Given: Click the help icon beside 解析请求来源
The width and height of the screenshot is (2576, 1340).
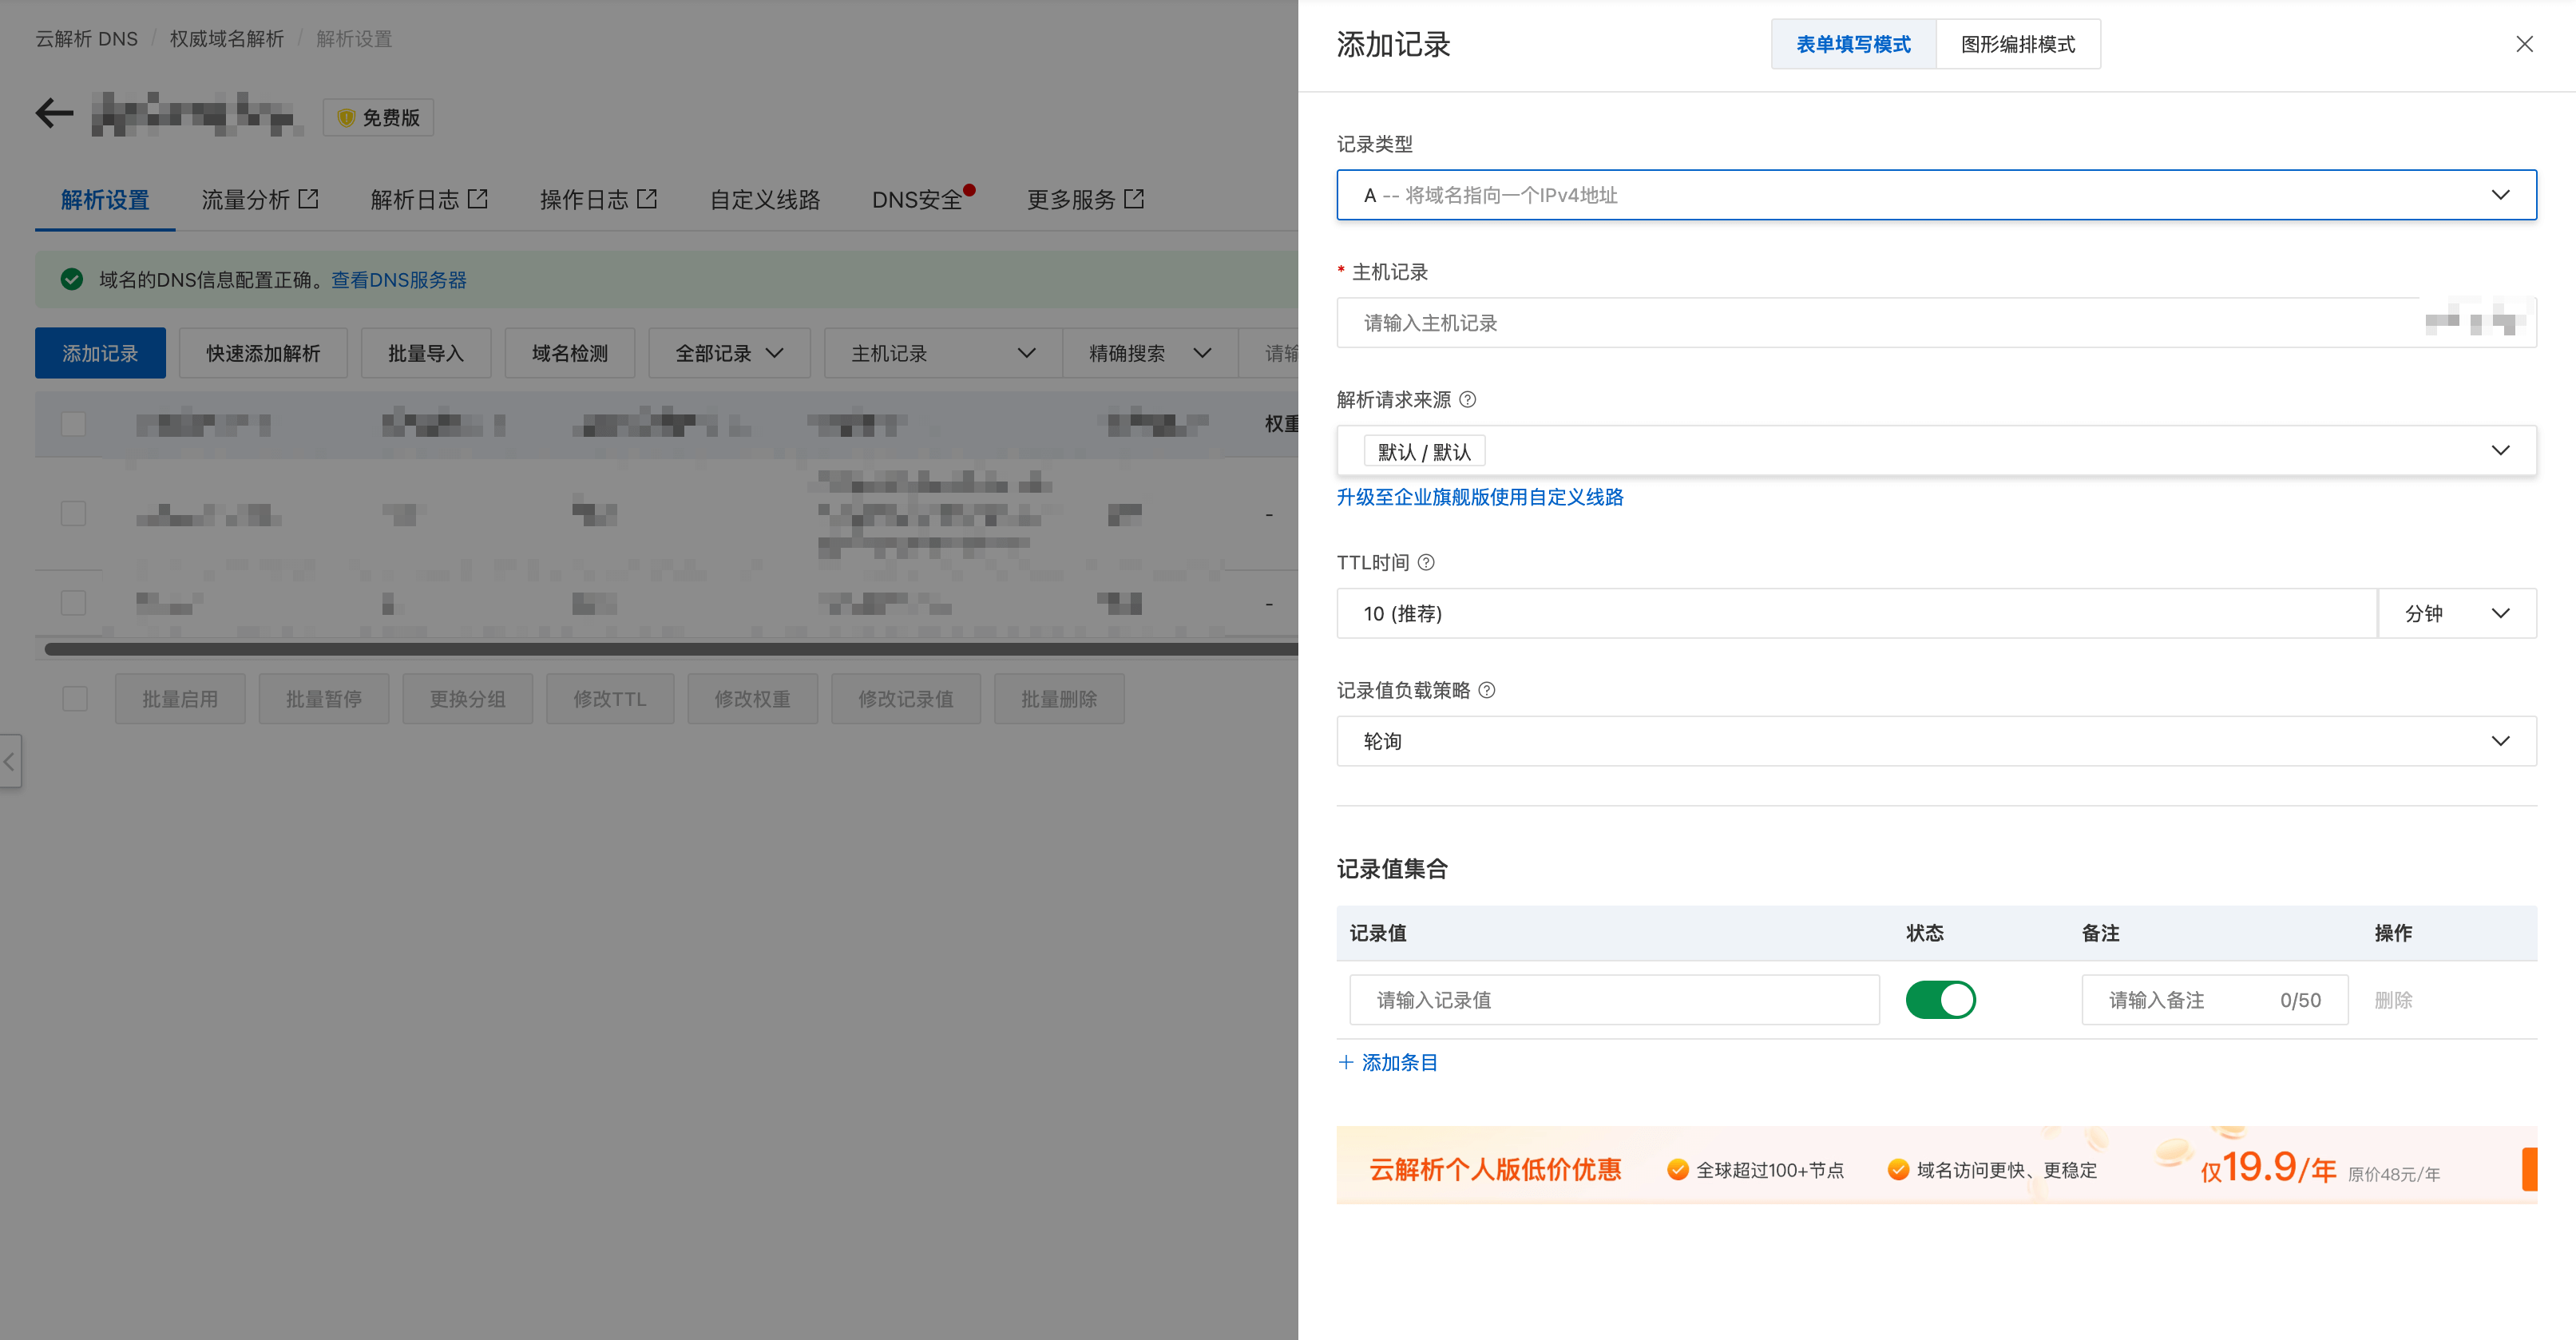Looking at the screenshot, I should (x=1467, y=400).
